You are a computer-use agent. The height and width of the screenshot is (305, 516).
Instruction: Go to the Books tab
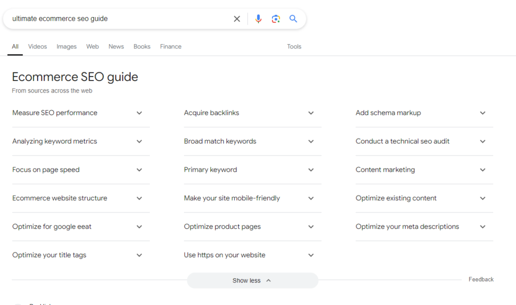click(x=142, y=47)
